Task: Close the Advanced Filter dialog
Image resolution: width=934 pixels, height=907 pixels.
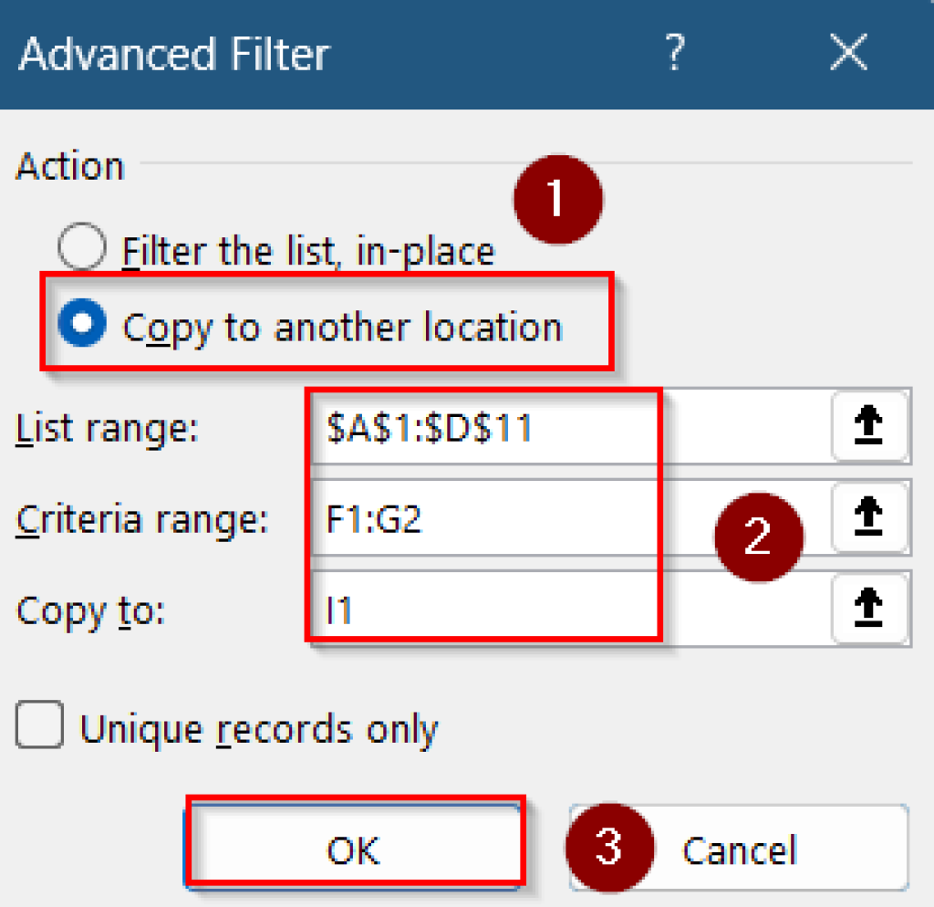Action: tap(848, 54)
